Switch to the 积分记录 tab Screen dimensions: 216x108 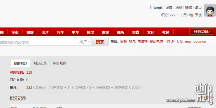point(40,63)
